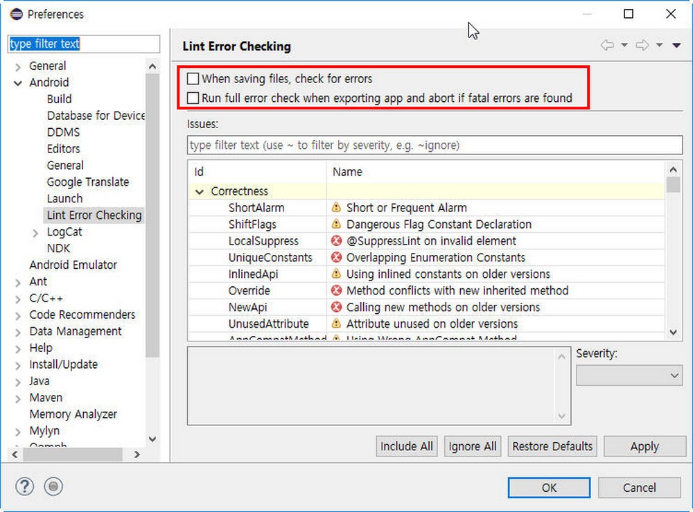
Task: Click the error icon beside LocalSuppress
Action: (x=338, y=240)
